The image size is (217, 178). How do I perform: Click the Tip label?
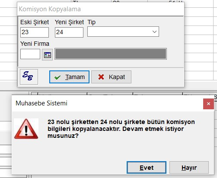pyautogui.click(x=92, y=22)
